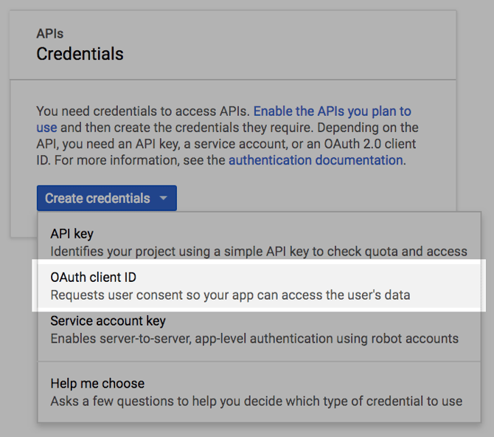Click the "Enables server-to-server" description text

pos(254,339)
